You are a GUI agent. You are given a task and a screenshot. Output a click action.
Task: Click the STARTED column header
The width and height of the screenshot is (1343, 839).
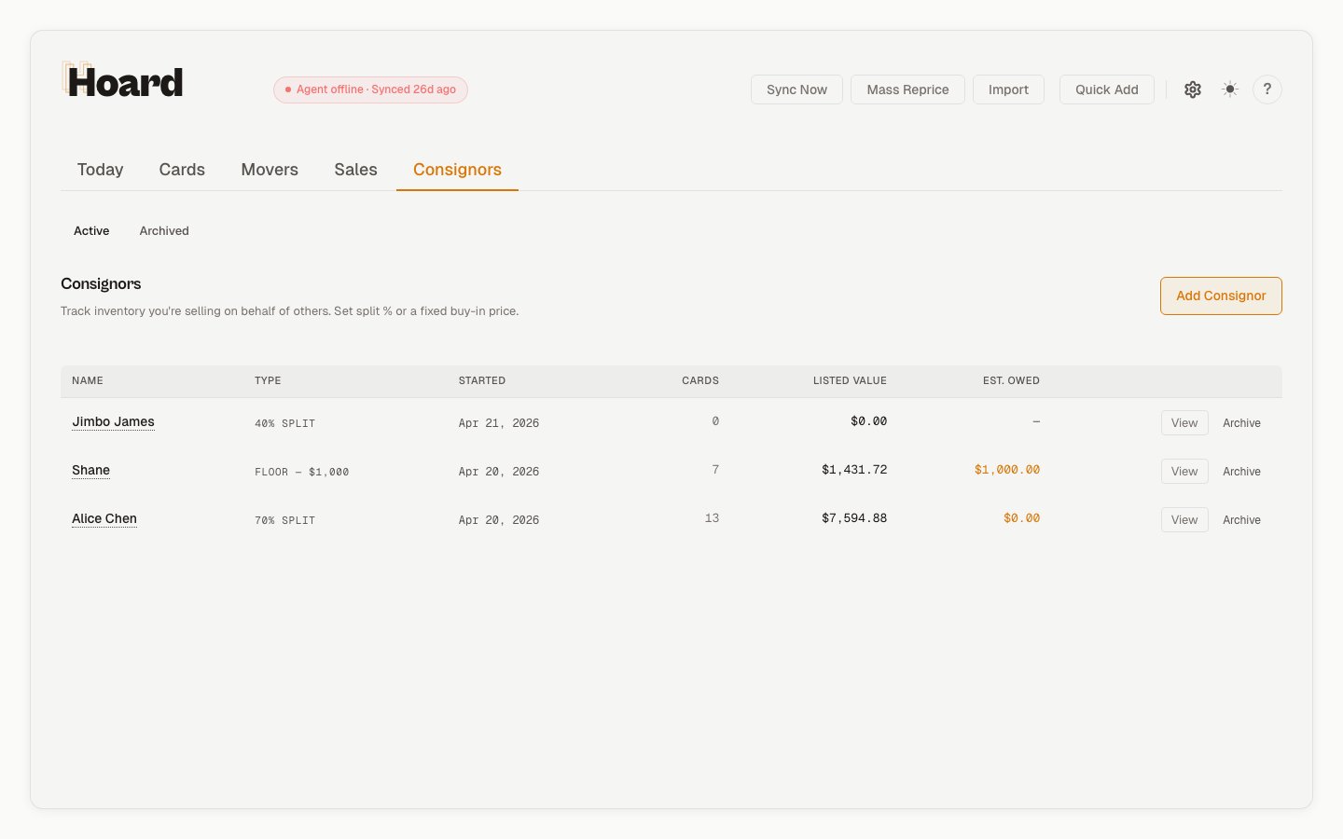click(482, 380)
